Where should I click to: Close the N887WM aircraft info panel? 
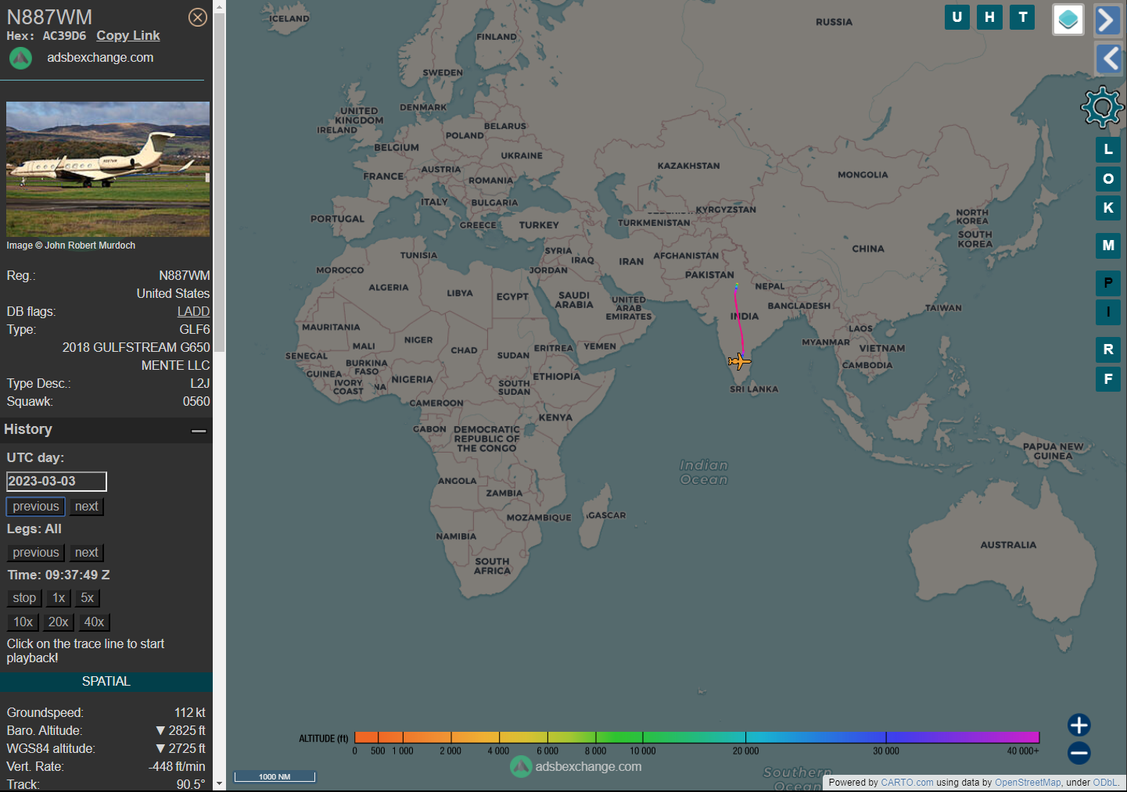(x=198, y=17)
